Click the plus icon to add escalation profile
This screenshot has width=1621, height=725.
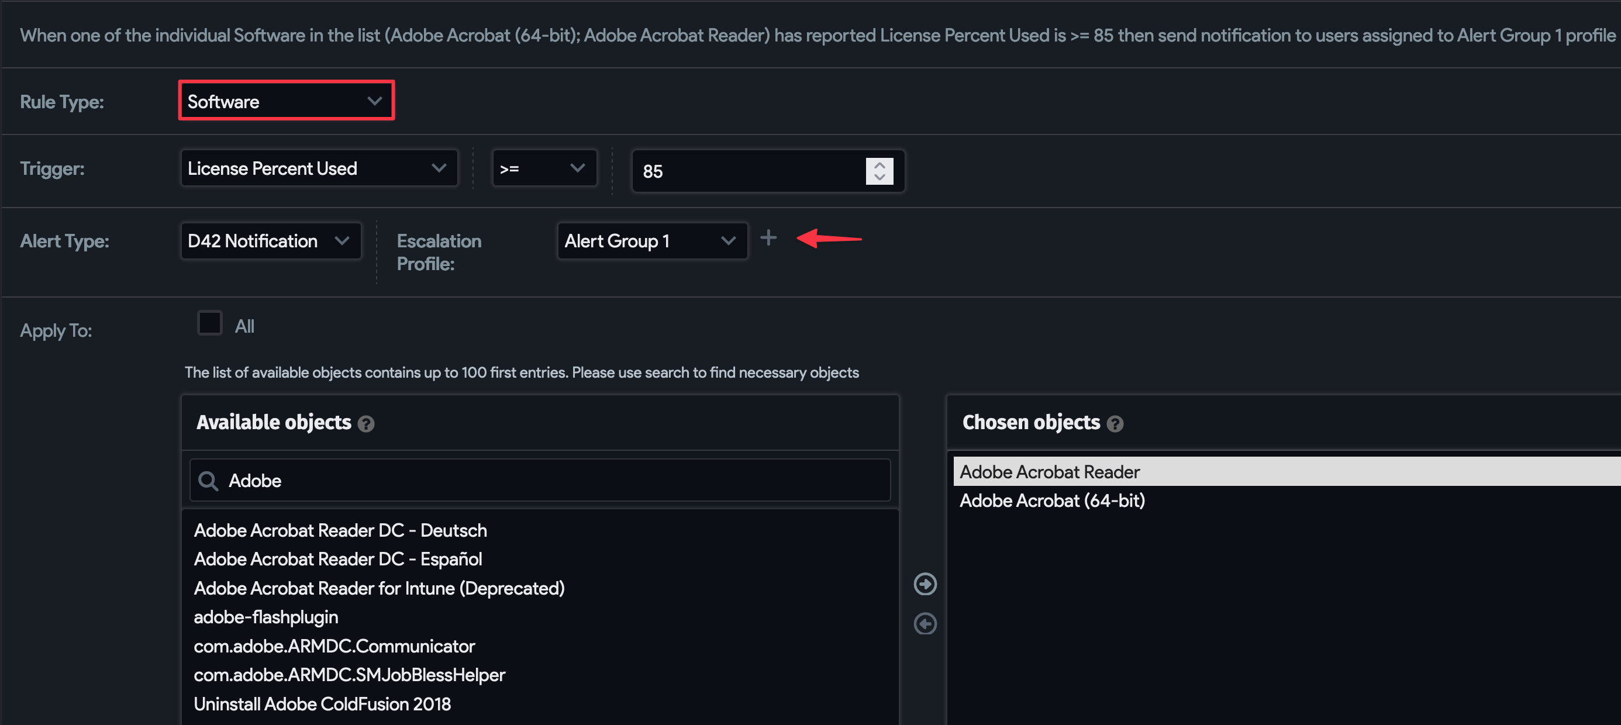pos(768,238)
